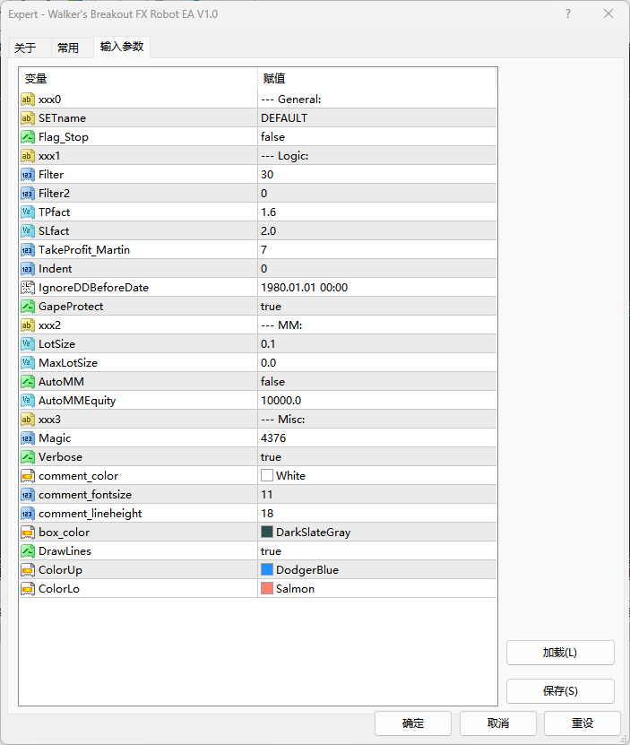Click the integer icon next to Magic
The height and width of the screenshot is (745, 630).
tap(27, 438)
